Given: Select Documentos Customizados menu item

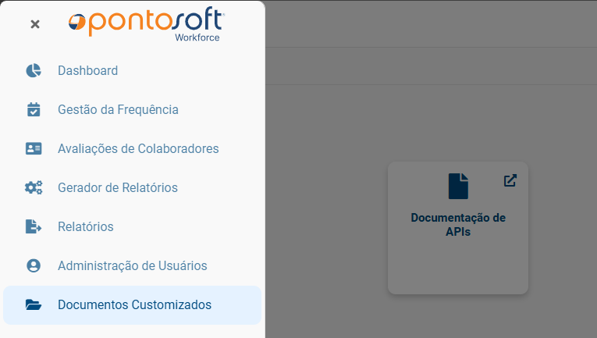Looking at the screenshot, I should 132,305.
